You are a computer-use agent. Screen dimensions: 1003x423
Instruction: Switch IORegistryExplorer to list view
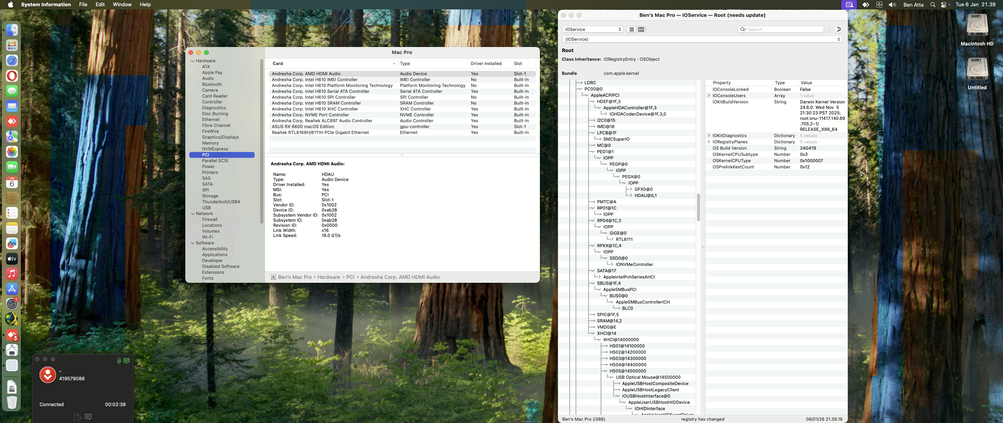pyautogui.click(x=632, y=29)
